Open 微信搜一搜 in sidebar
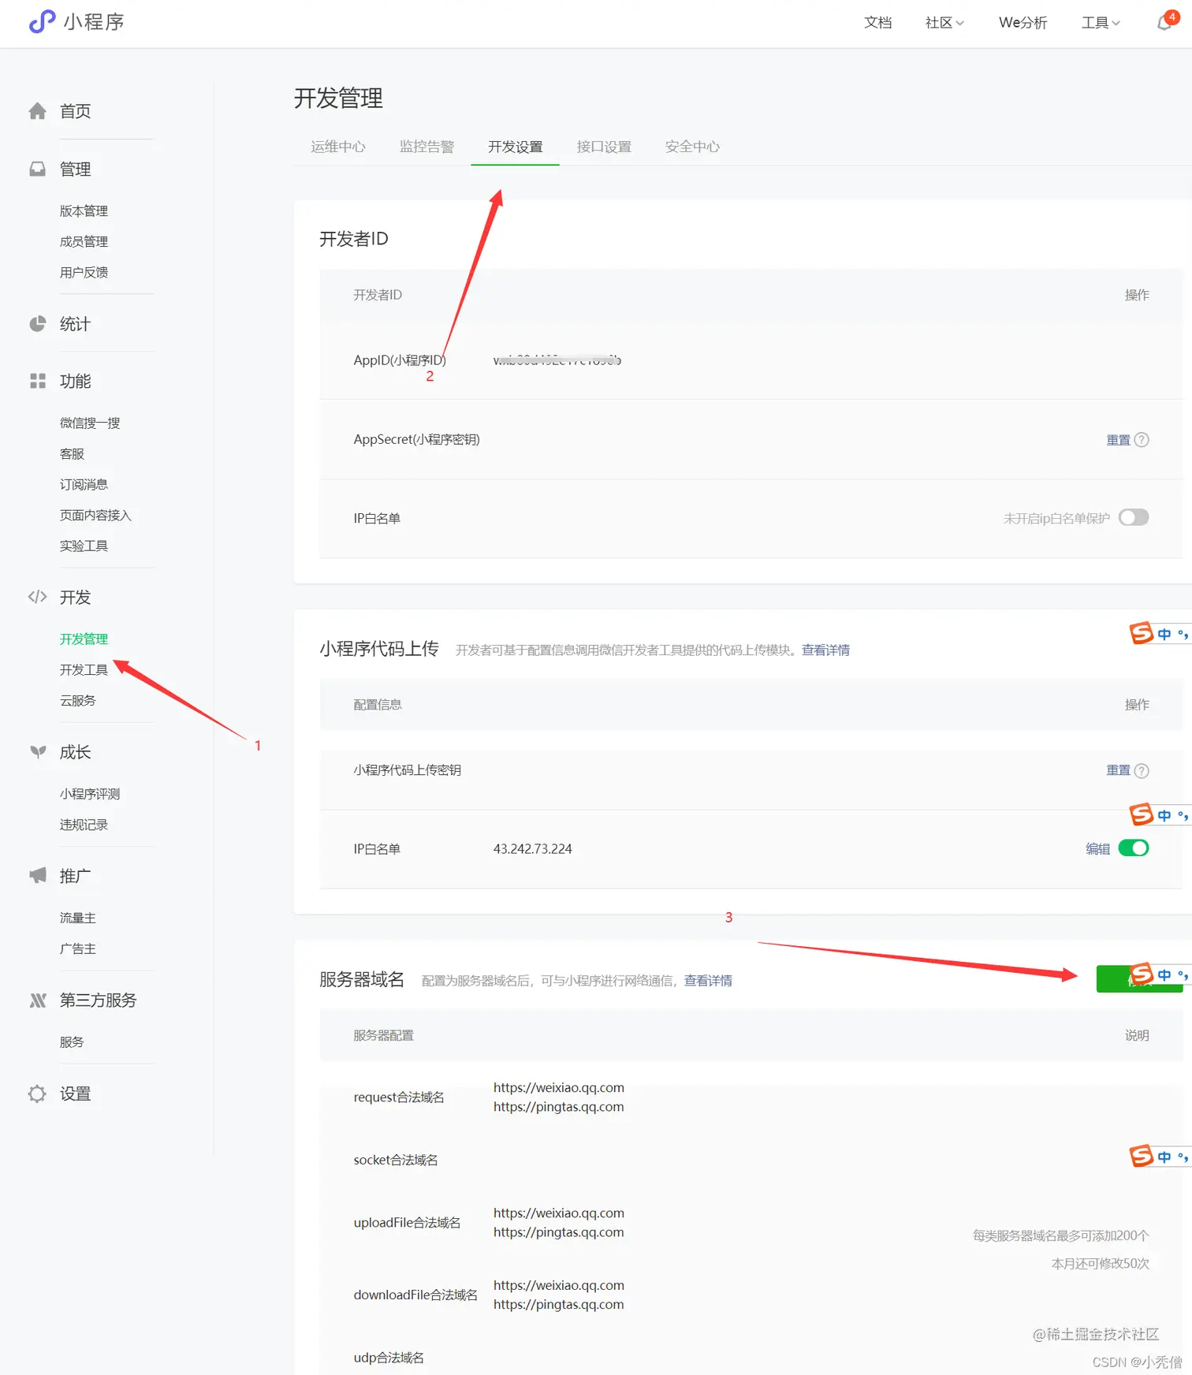The image size is (1192, 1375). pos(90,423)
